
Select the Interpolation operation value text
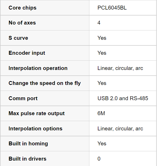tap(120, 68)
